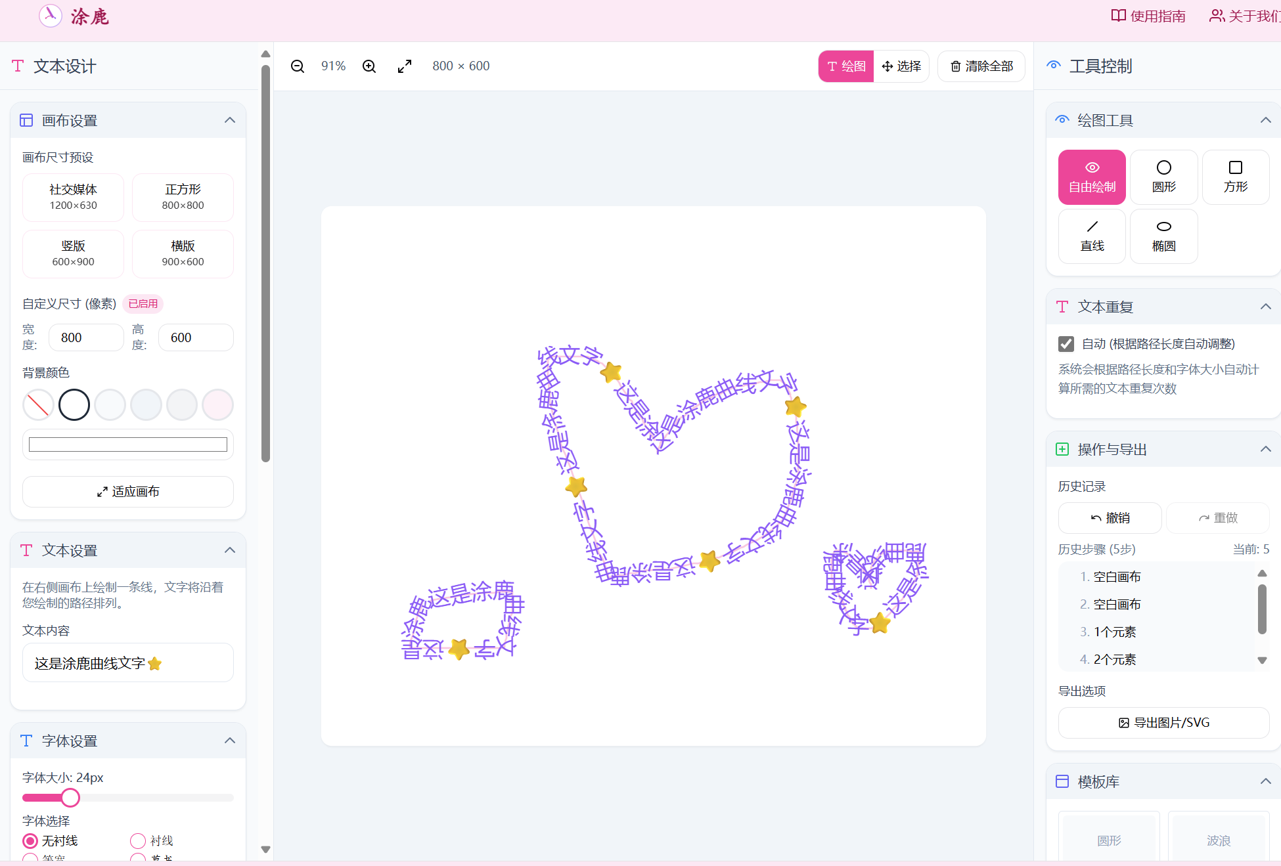Choose 竖版 600×900 preset
Image resolution: width=1281 pixels, height=866 pixels.
click(x=73, y=254)
